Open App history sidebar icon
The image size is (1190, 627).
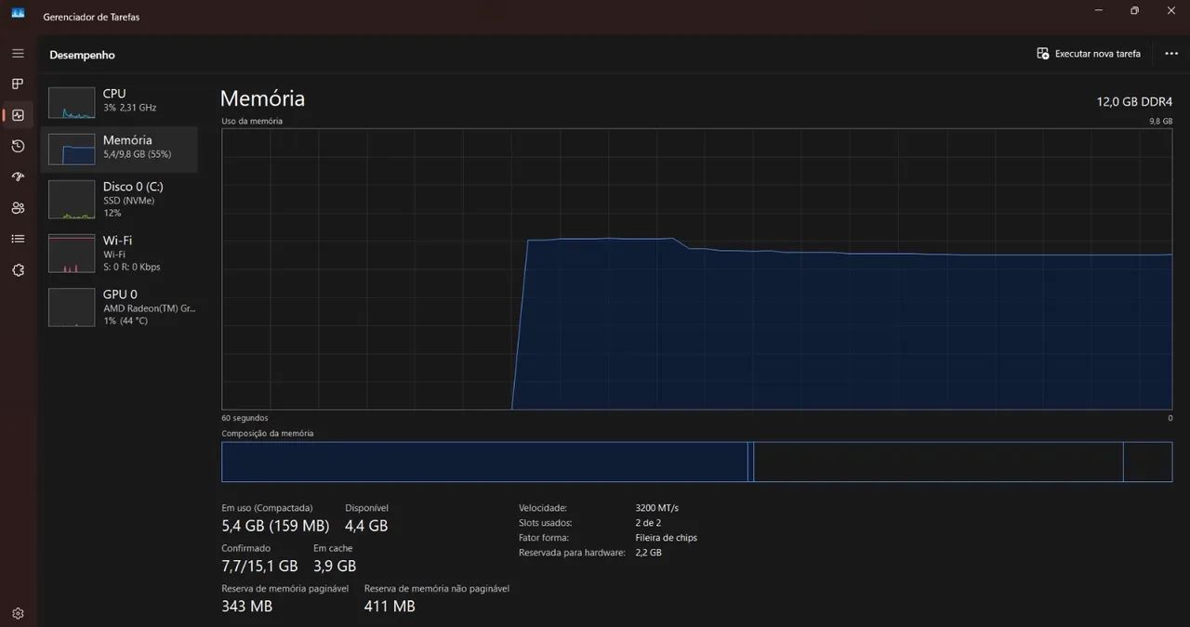point(18,146)
